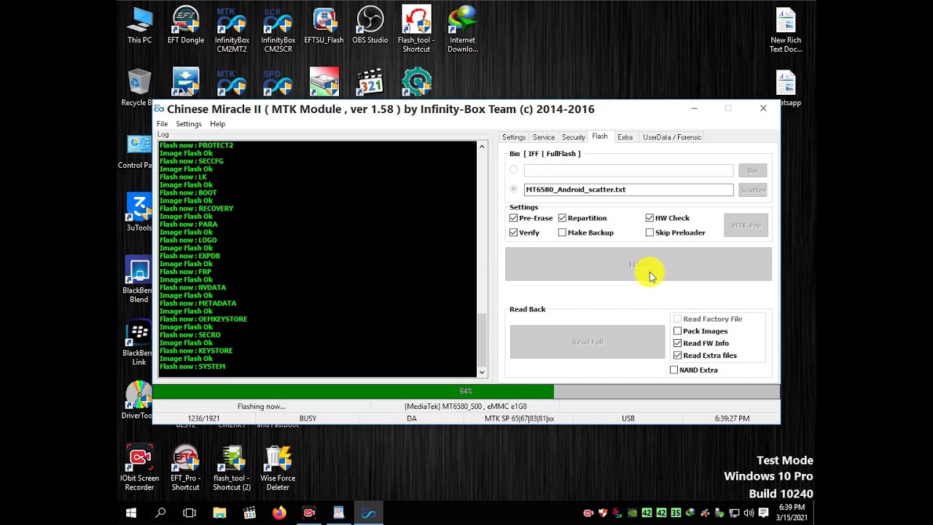Disable the Verify checkbox
Image resolution: width=933 pixels, height=525 pixels.
[x=514, y=233]
